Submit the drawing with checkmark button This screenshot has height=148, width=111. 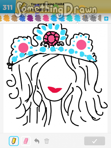pyautogui.click(x=95, y=141)
